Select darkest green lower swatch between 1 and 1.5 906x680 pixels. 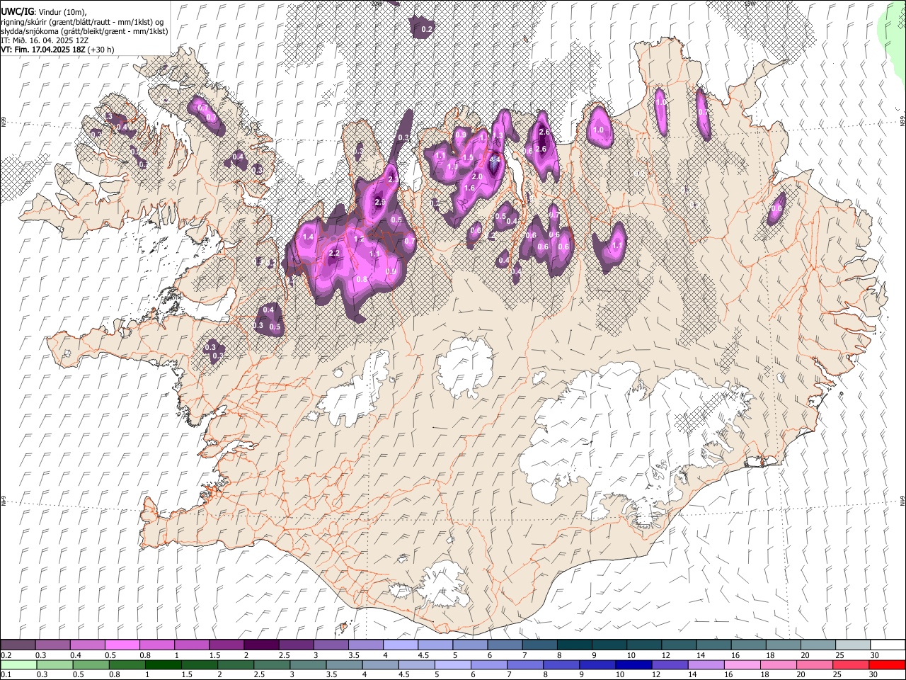(x=163, y=664)
